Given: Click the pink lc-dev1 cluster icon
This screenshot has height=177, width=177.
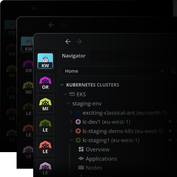Looking at the screenshot, I should [78, 122].
